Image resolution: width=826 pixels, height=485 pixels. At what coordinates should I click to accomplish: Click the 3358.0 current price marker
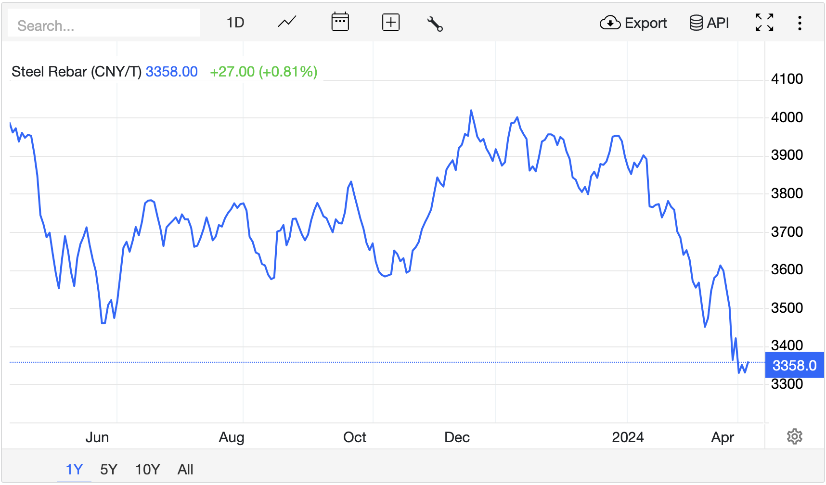coord(794,365)
